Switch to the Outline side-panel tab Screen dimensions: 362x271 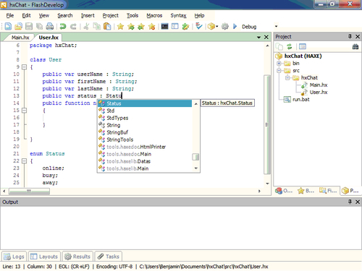click(x=284, y=191)
